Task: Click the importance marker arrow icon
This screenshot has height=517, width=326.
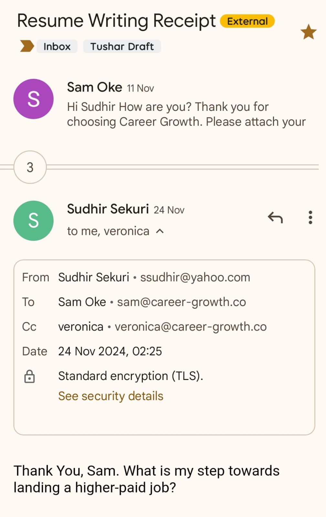Action: [27, 46]
